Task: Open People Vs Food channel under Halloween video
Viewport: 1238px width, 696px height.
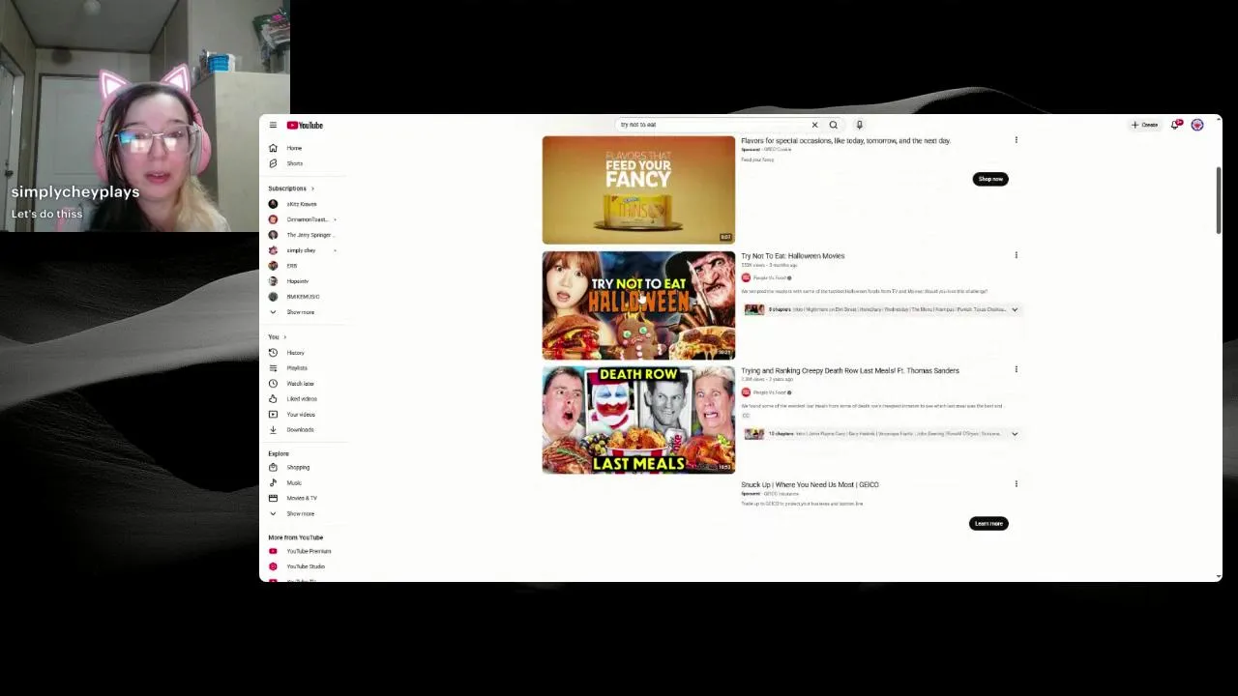Action: tap(770, 278)
